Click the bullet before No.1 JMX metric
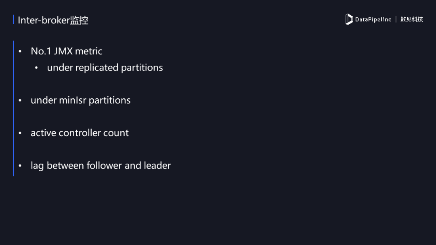Image resolution: width=436 pixels, height=245 pixels. coord(20,51)
